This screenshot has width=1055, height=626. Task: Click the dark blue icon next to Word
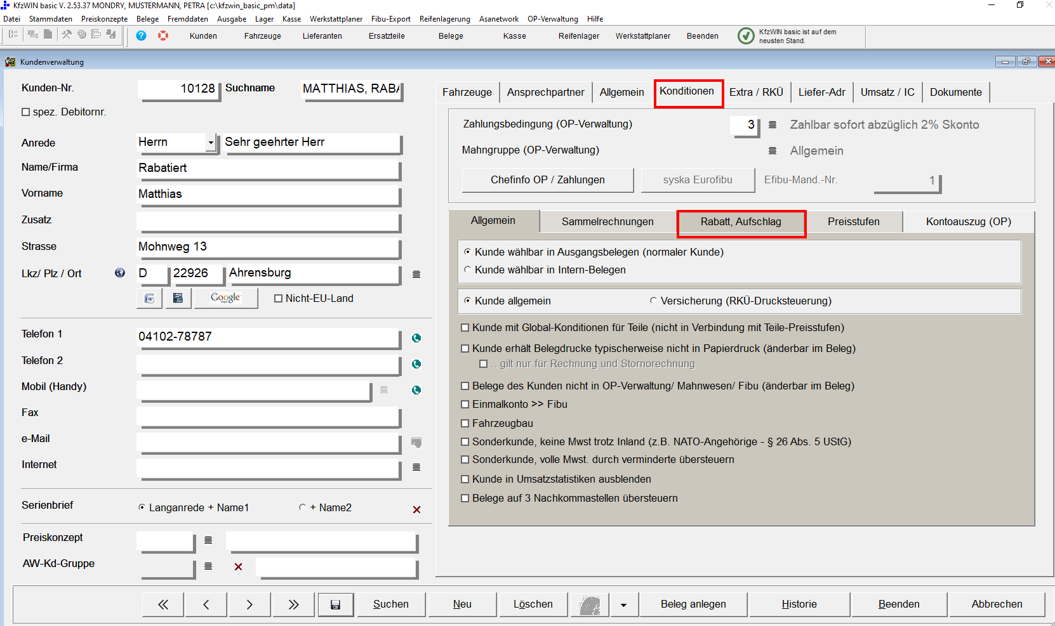(x=178, y=298)
